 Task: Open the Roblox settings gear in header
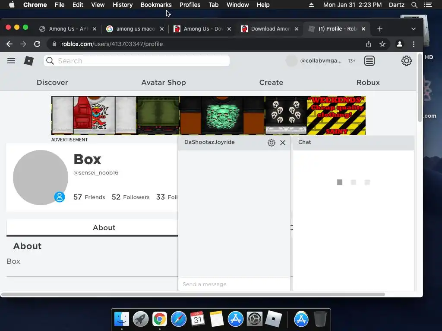(406, 61)
